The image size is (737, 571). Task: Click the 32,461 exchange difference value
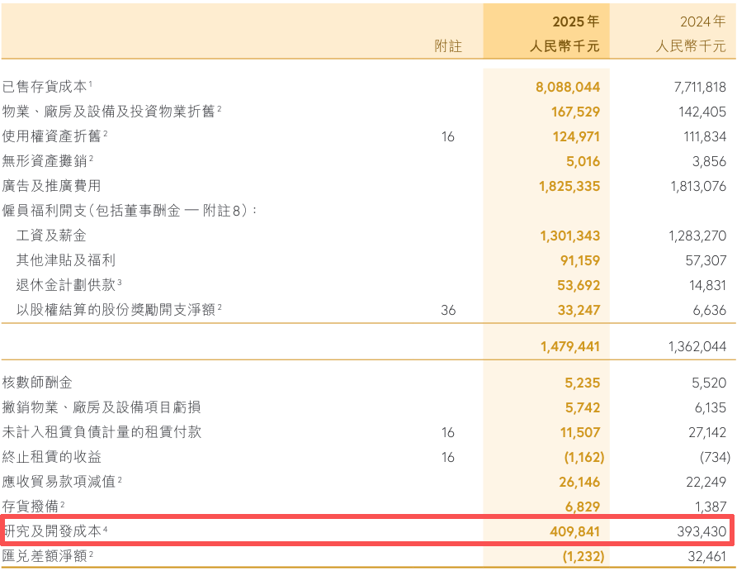click(x=707, y=556)
